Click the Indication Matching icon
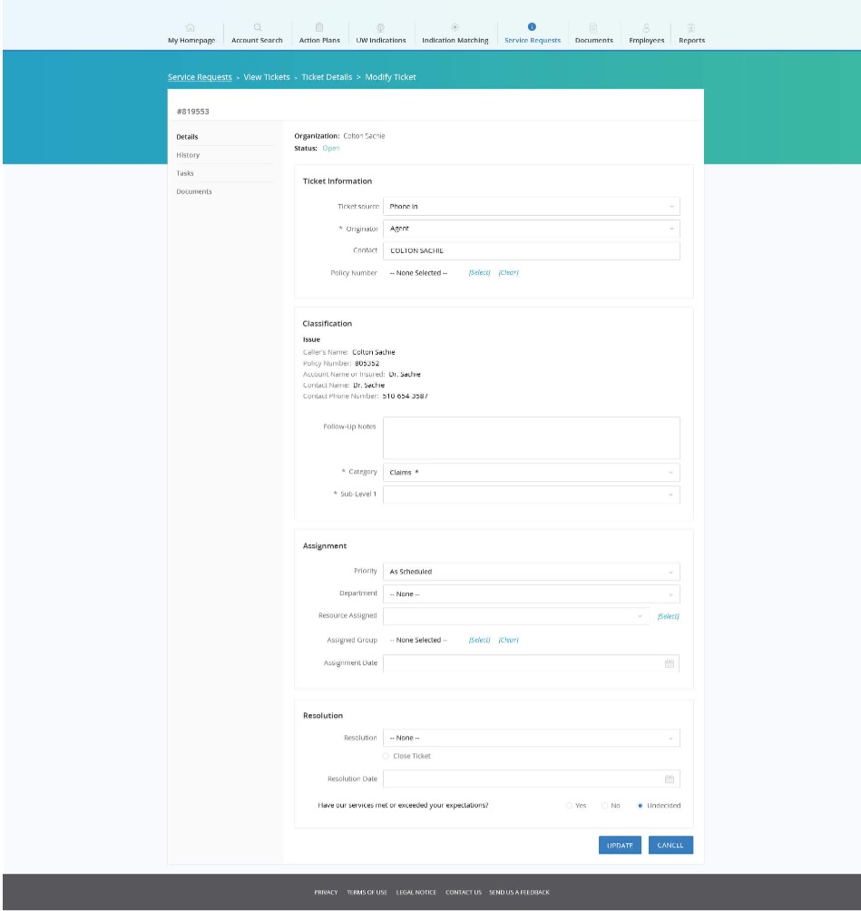This screenshot has height=911, width=861. tap(455, 26)
